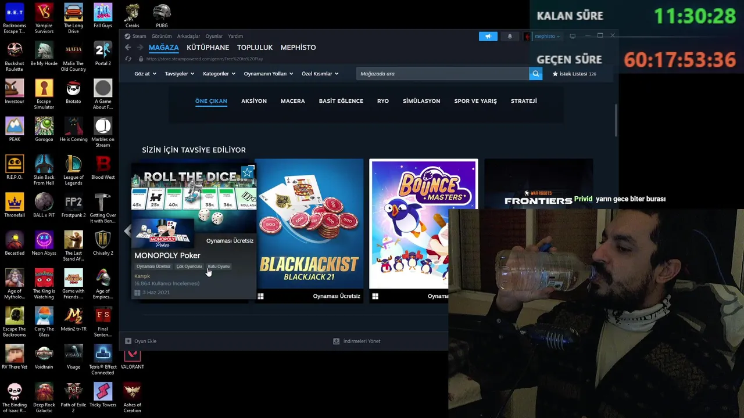Open Thronefall desktop icon
The image size is (744, 418).
[15, 206]
